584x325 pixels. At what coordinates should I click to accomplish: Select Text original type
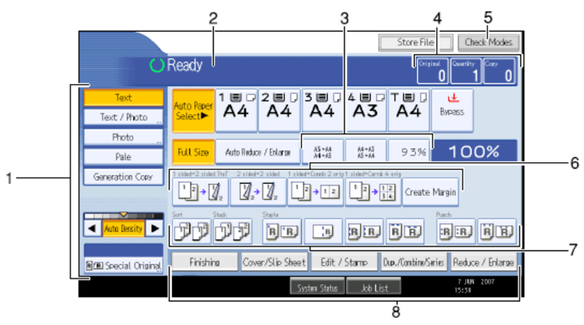click(x=123, y=98)
